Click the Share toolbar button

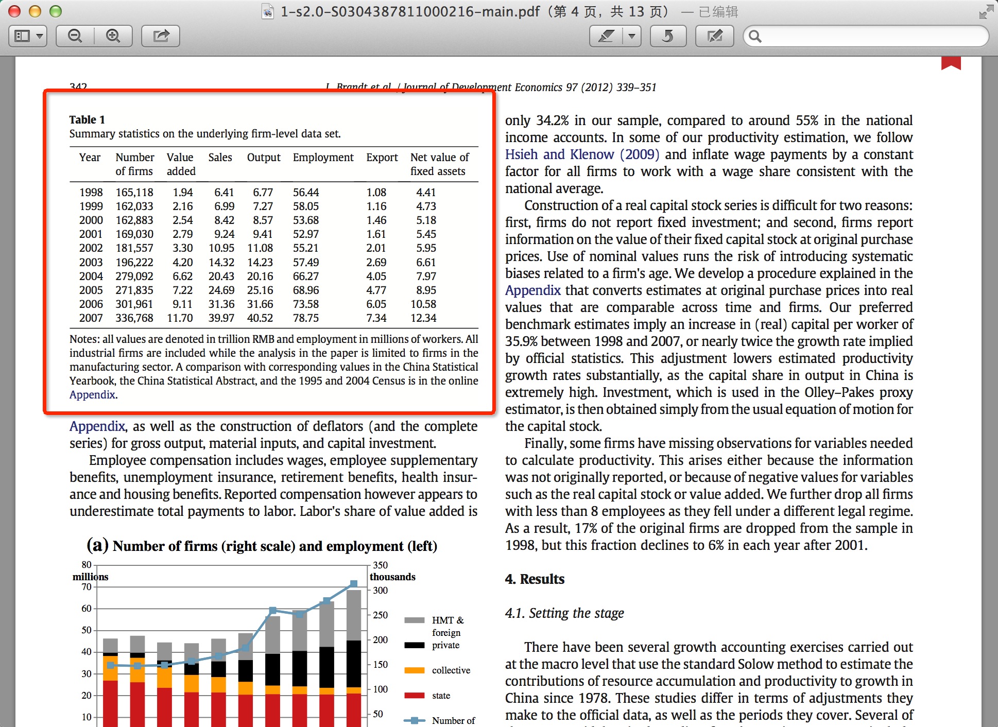[161, 36]
